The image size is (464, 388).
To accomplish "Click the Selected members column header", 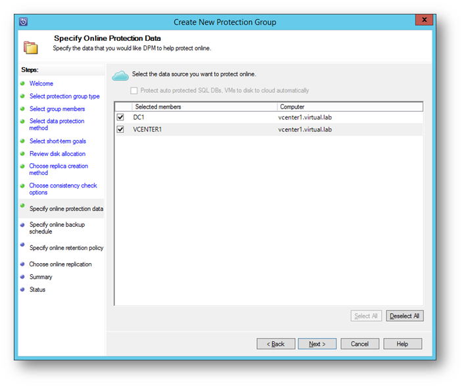I will [x=205, y=107].
